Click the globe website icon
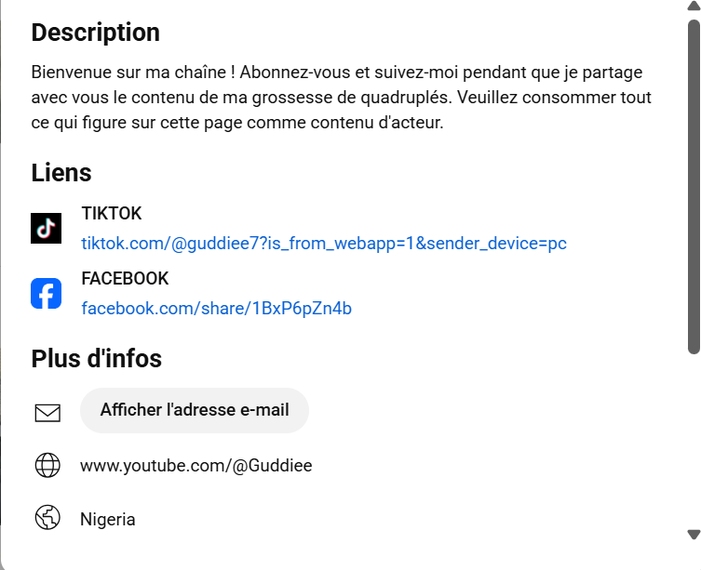The height and width of the screenshot is (570, 701). click(x=47, y=465)
